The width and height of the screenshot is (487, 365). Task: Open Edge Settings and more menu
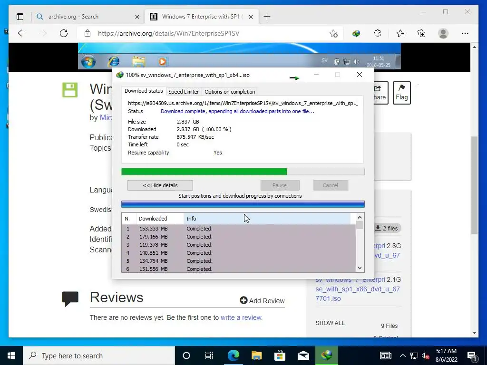[x=465, y=33]
